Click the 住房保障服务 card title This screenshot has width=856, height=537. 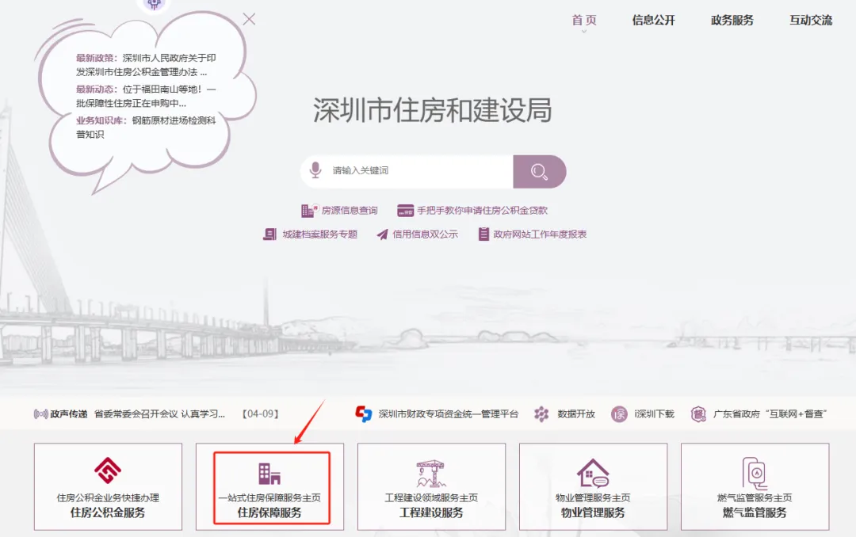tap(269, 512)
